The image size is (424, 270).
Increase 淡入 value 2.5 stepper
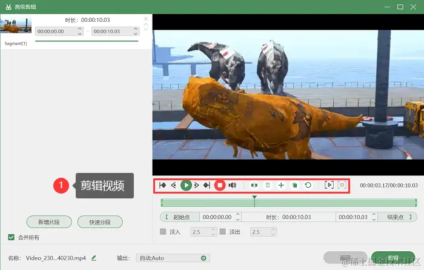pyautogui.click(x=213, y=229)
